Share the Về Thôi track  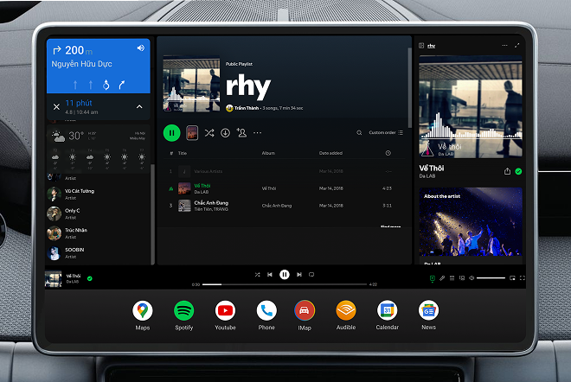[x=507, y=171]
